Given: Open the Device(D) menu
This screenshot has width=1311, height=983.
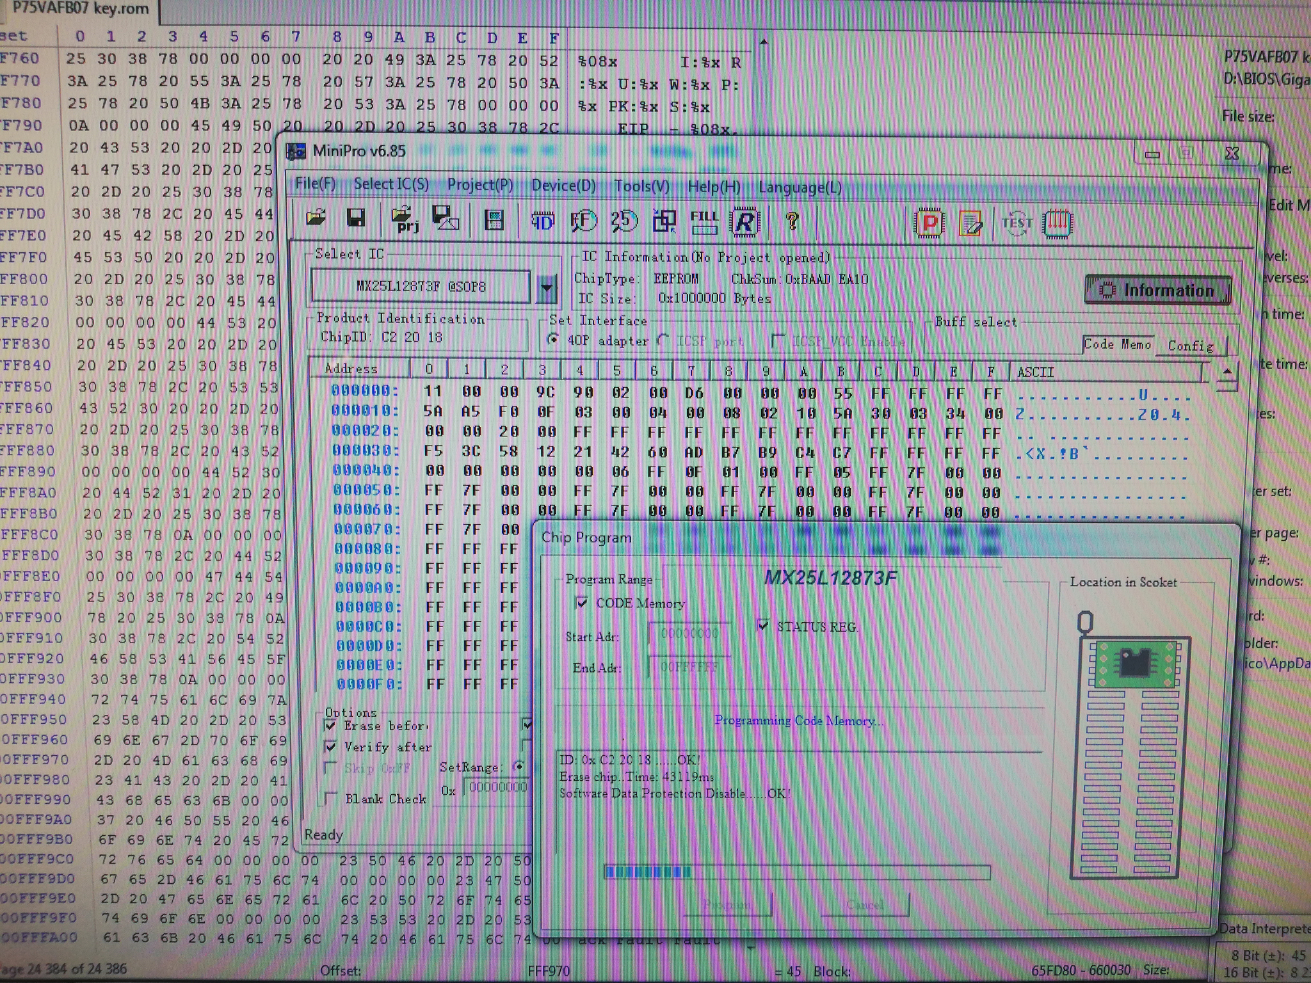Looking at the screenshot, I should pyautogui.click(x=563, y=186).
